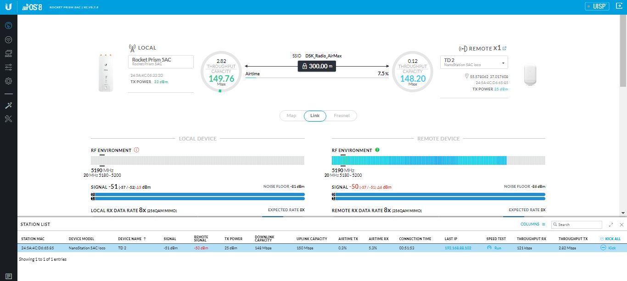Open the 192.168.88.102 last IP link
Image resolution: width=627 pixels, height=281 pixels.
click(458, 248)
